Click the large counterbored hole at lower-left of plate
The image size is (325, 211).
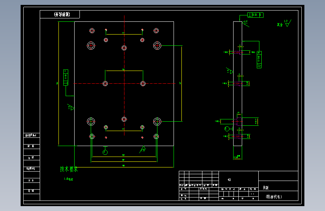(x=91, y=122)
